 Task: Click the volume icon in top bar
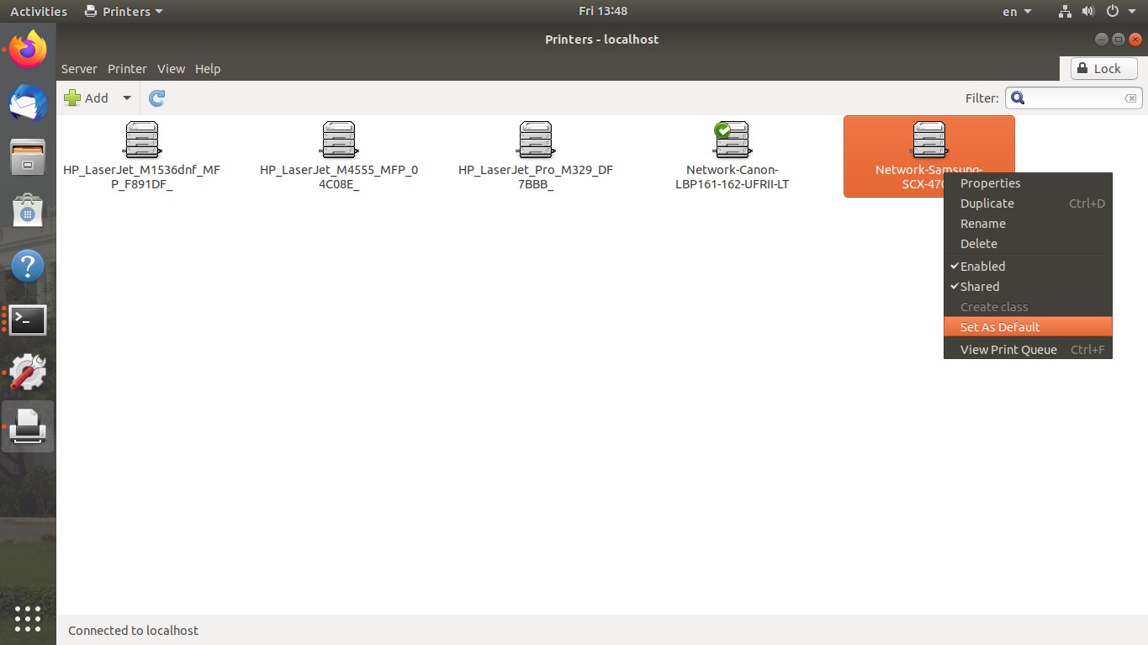point(1088,12)
